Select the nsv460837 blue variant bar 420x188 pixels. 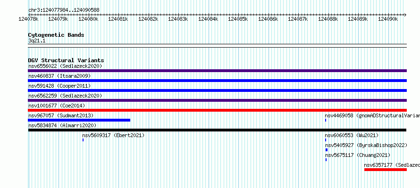coord(217,81)
